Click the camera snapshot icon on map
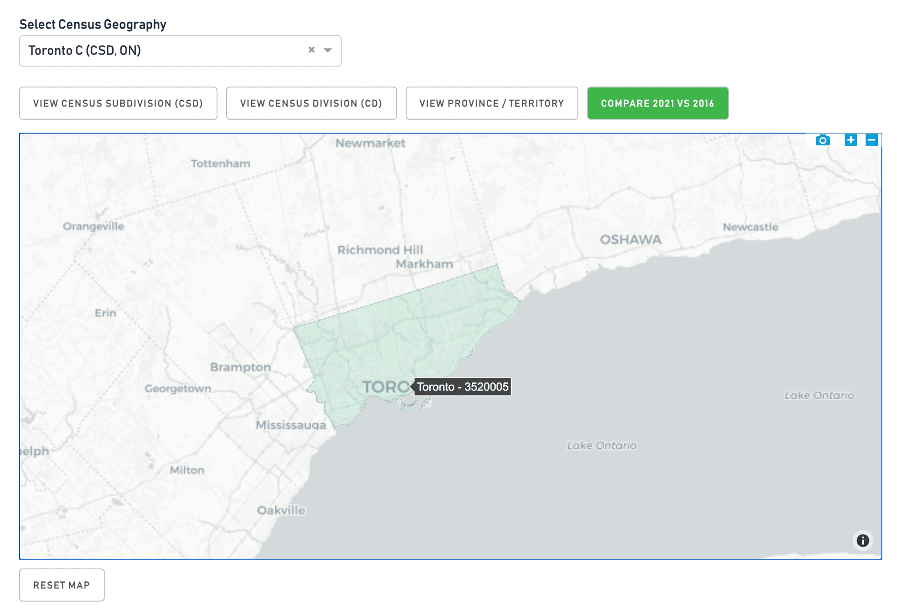897x615 pixels. [822, 140]
